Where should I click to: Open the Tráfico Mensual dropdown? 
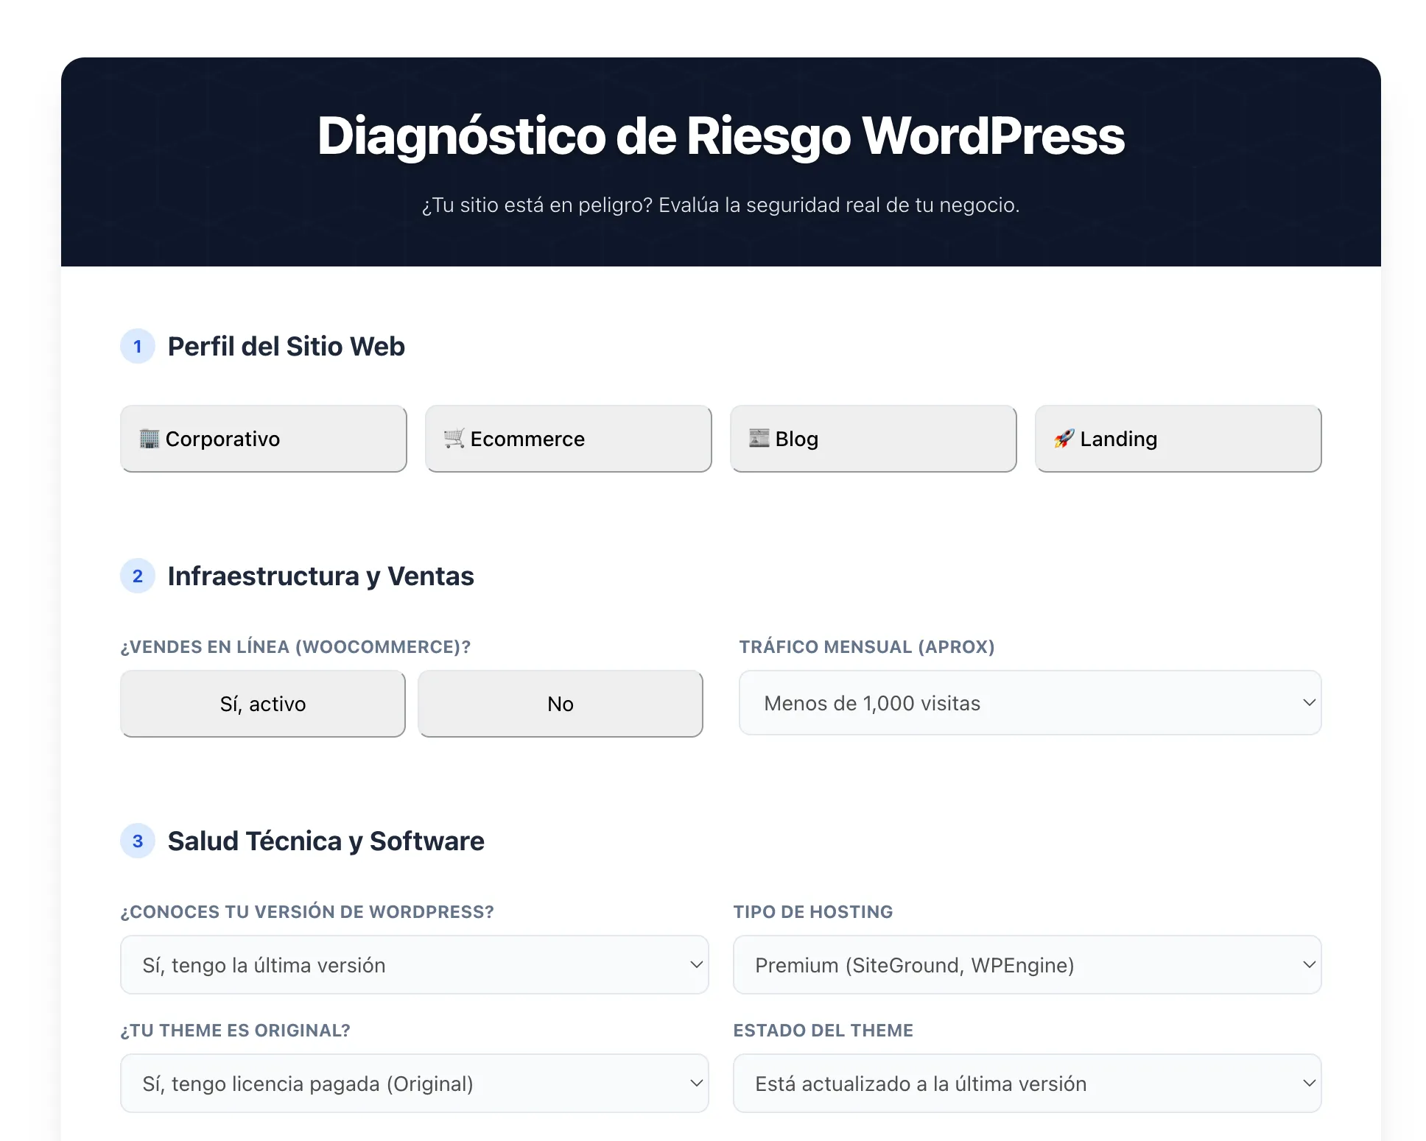[x=1030, y=703]
